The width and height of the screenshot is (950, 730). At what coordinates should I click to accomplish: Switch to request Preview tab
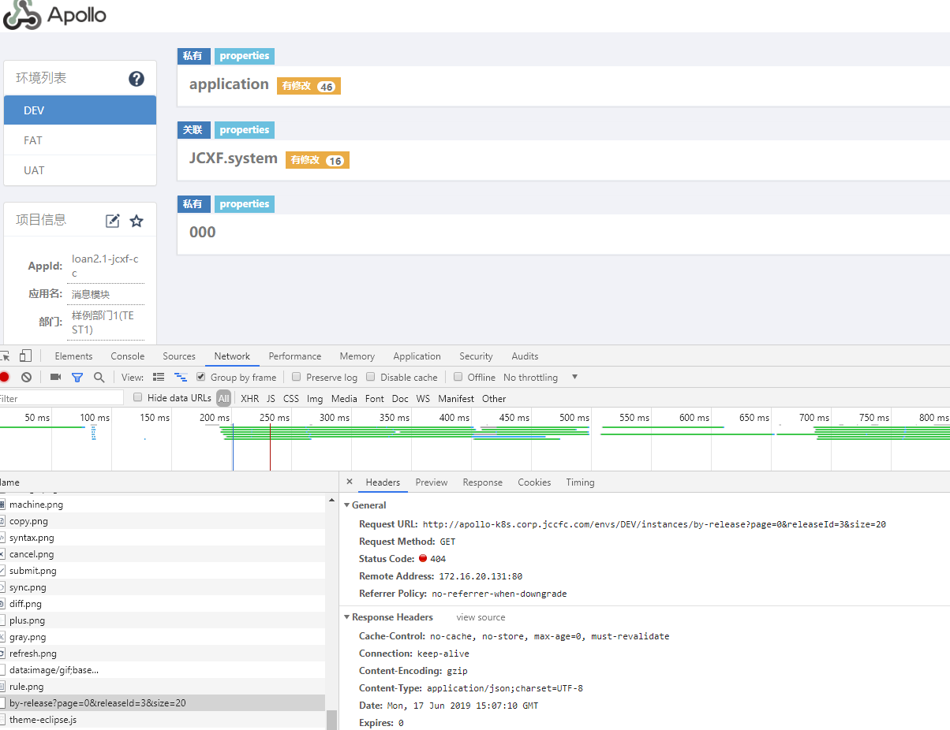[x=432, y=482]
